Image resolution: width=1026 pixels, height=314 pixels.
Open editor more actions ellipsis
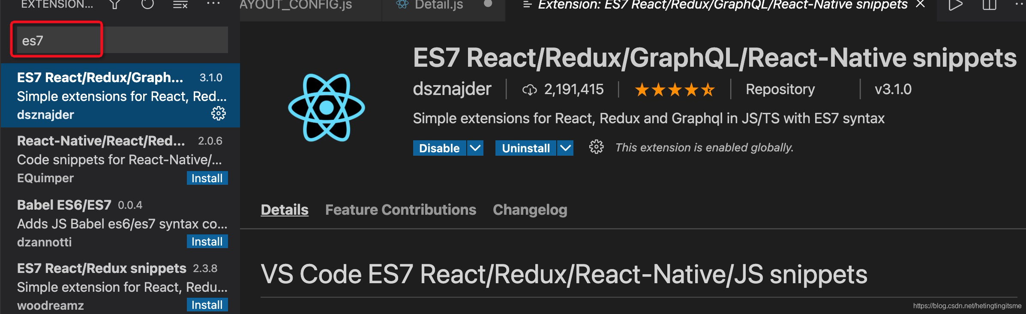point(1019,3)
